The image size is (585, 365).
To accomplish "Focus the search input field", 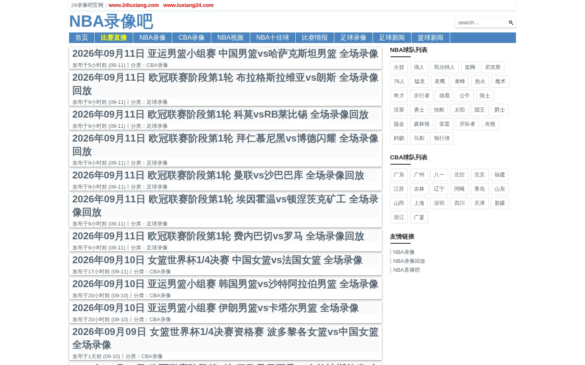I will tap(481, 23).
